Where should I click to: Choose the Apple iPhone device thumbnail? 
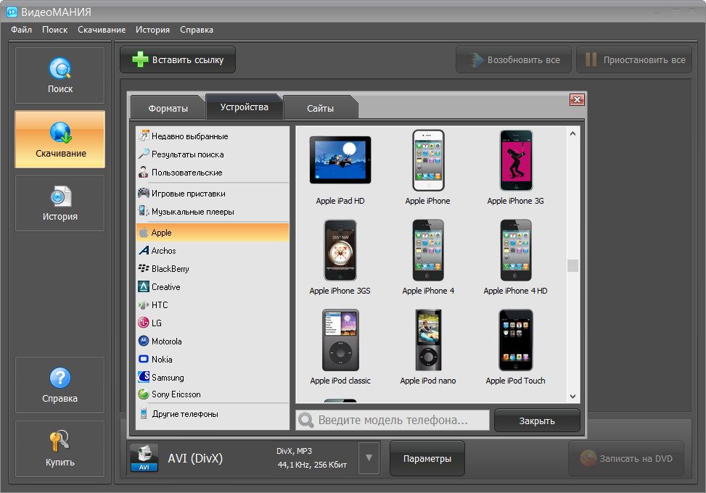coord(428,160)
